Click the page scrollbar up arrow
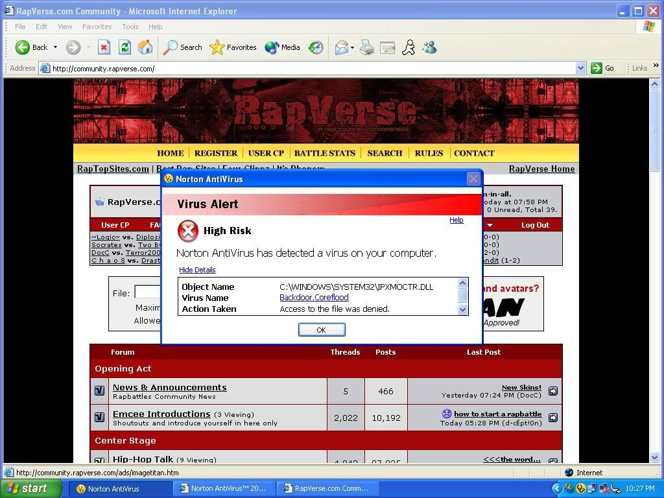This screenshot has height=498, width=664. (x=654, y=84)
